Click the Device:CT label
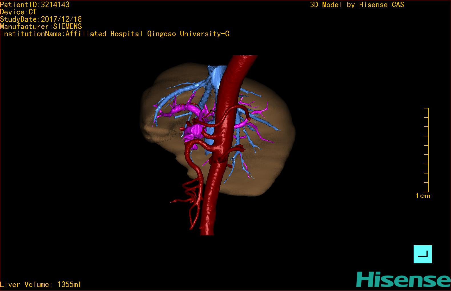This screenshot has height=291, width=451. tap(18, 12)
